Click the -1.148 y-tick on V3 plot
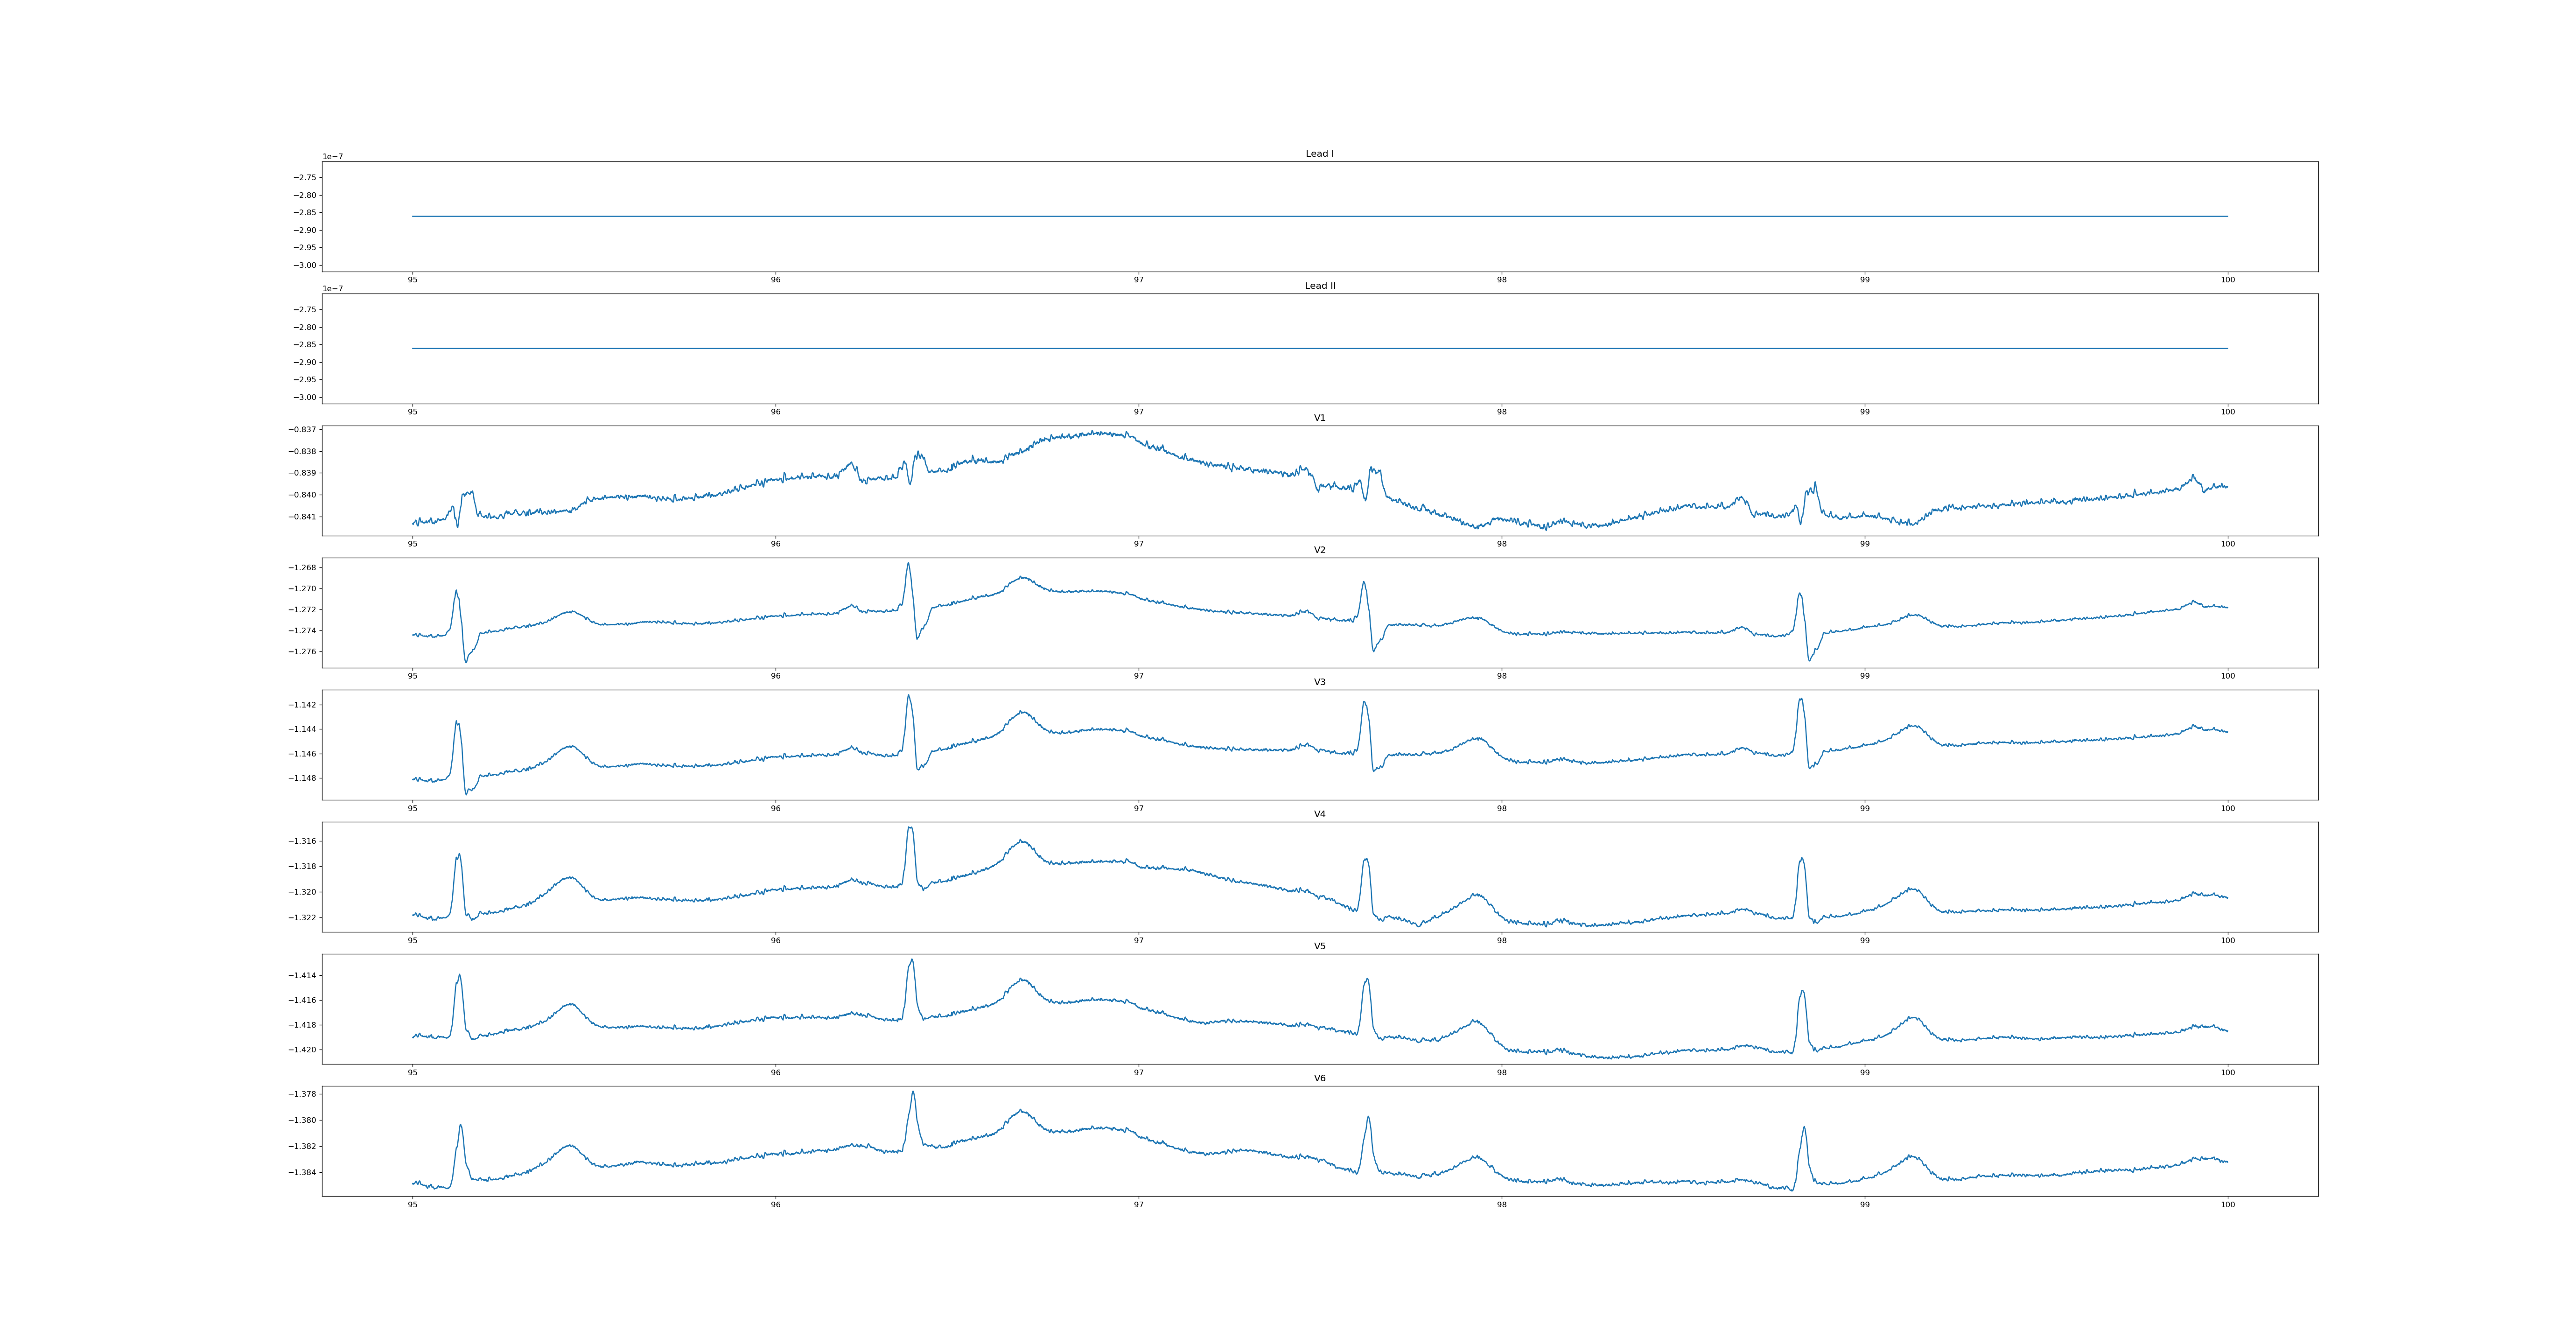The image size is (2576, 1344). pos(302,778)
